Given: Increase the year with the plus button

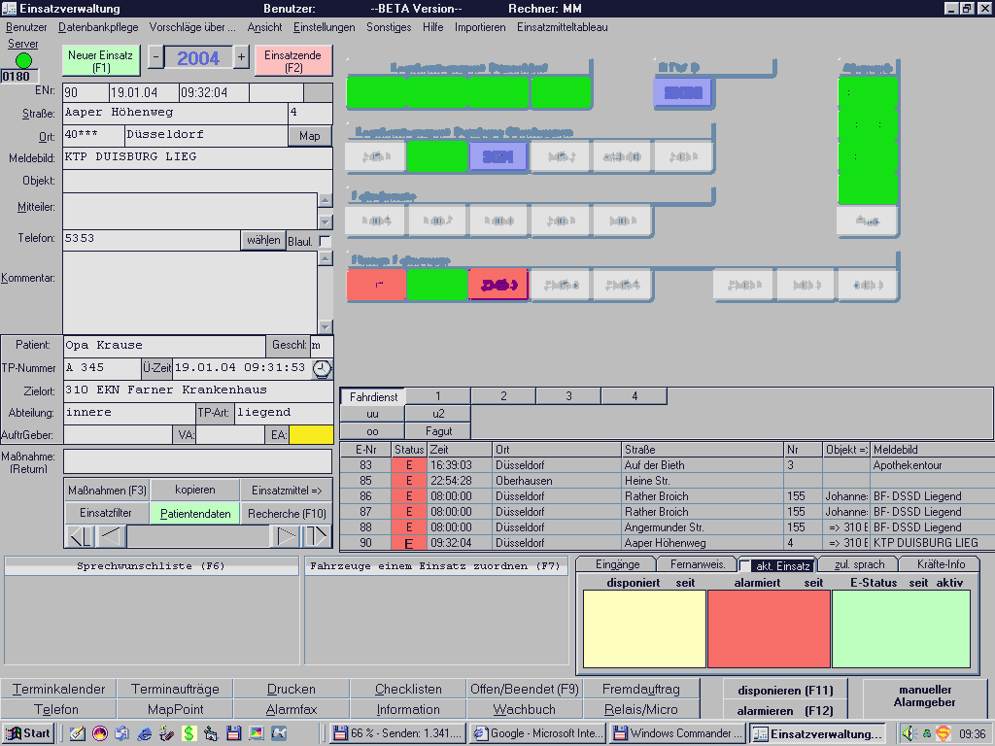Looking at the screenshot, I should (x=241, y=58).
